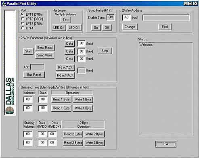The width and height of the screenshot is (199, 158).
Task: Click the Parallel Port Utility title bar icon
Action: coord(4,4)
